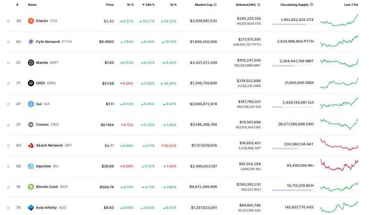The width and height of the screenshot is (369, 215).
Task: Click Injective market cap $2,490,053,107
Action: pyautogui.click(x=204, y=166)
